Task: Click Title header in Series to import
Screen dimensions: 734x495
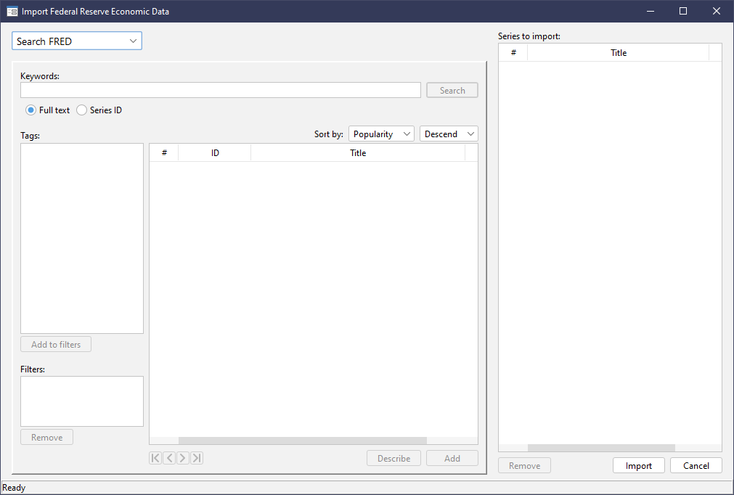Action: 619,53
